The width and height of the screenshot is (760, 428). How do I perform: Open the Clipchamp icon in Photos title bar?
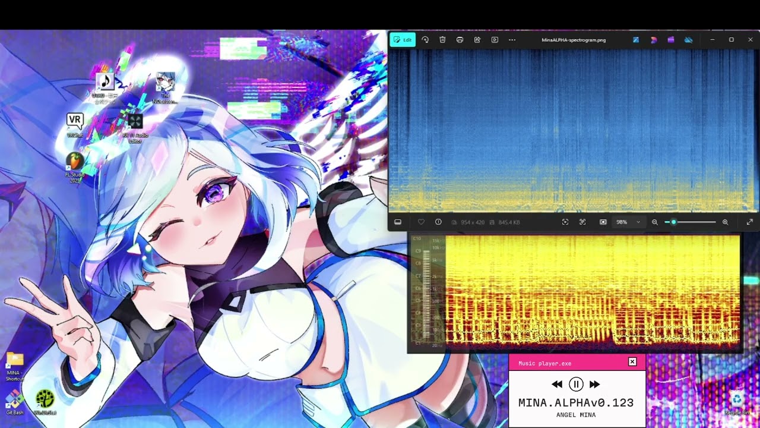tap(671, 40)
